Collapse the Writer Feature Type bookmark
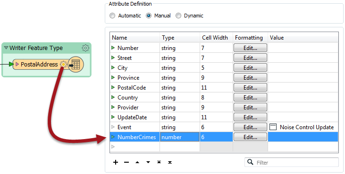Screen dimensions: 345x174 point(6,48)
